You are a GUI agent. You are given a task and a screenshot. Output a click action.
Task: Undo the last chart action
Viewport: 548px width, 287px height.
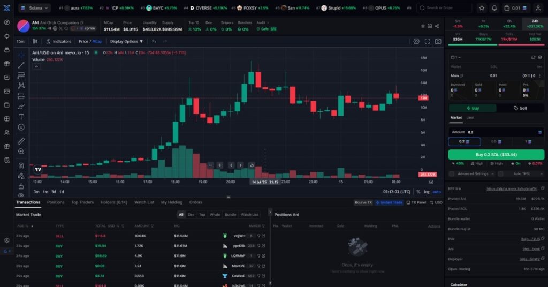click(154, 41)
